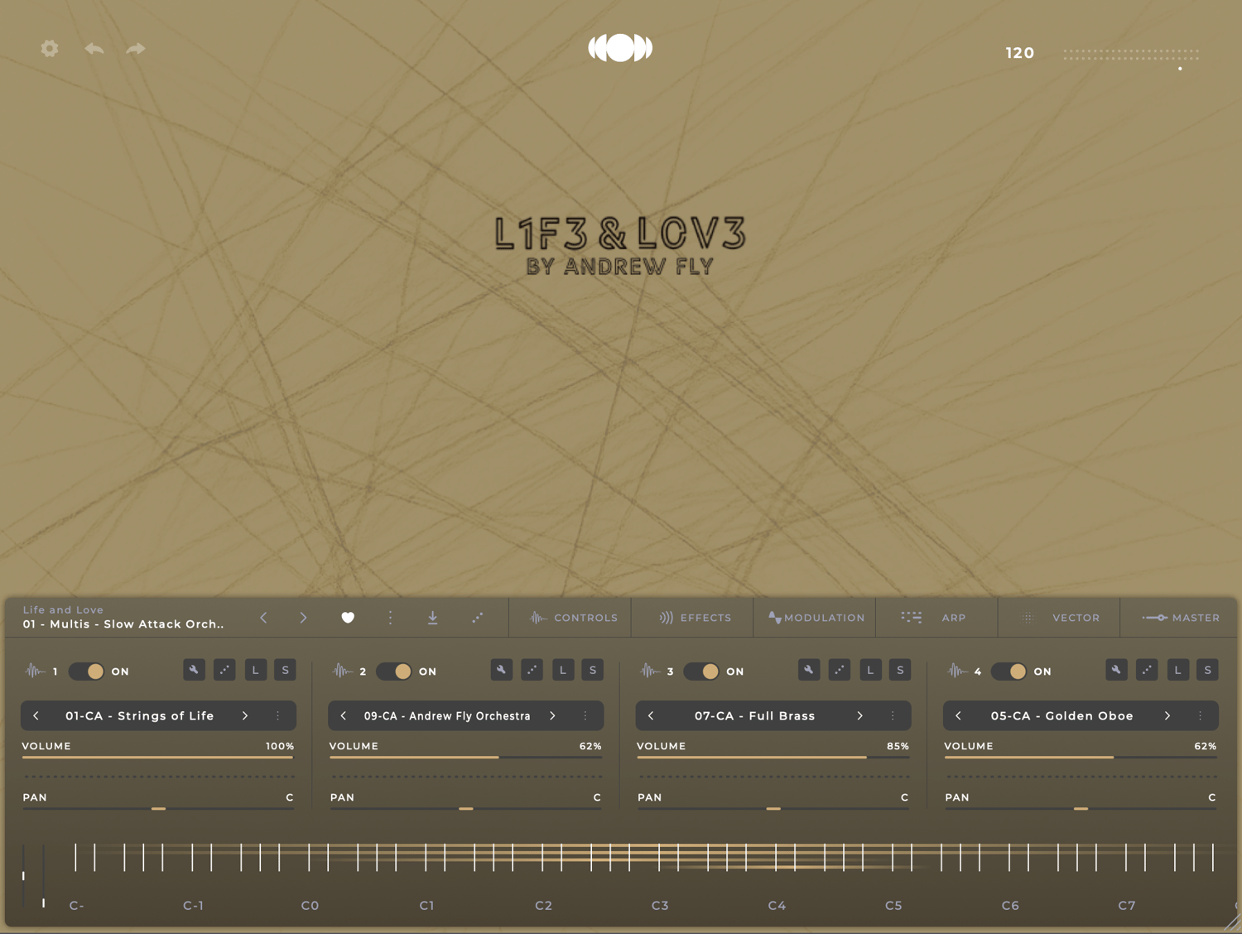The image size is (1242, 934).
Task: Click the 09-CA Andrew Fly Orchestra sound name
Action: tap(447, 715)
